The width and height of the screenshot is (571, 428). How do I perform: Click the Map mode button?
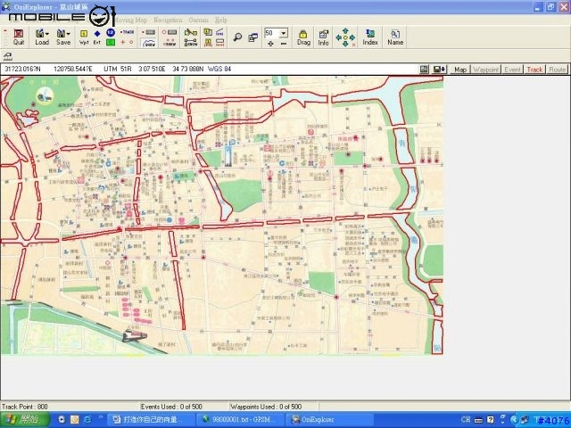[x=460, y=70]
